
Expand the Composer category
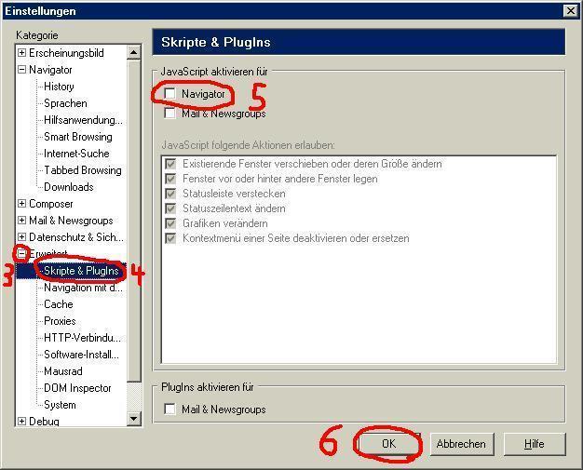[x=21, y=204]
